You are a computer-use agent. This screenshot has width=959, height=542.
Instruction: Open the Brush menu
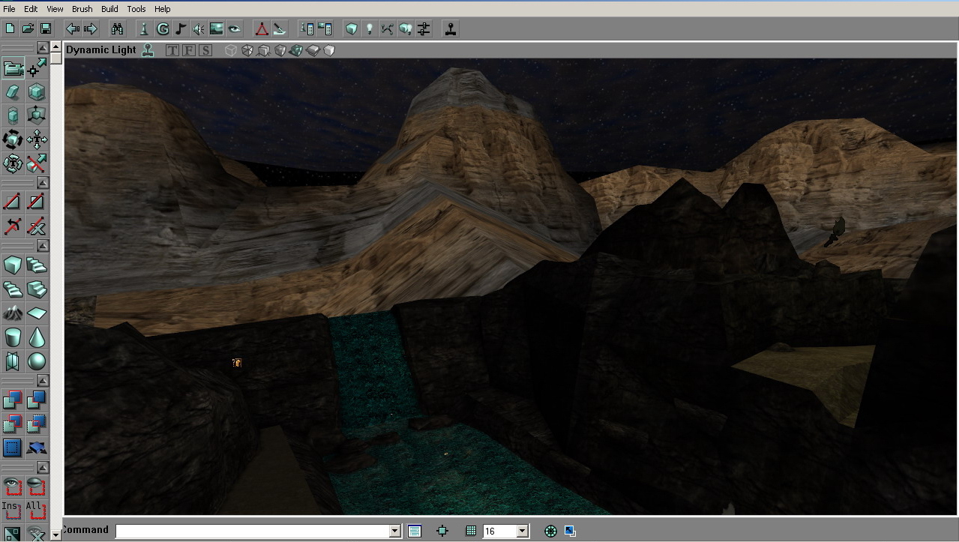click(82, 9)
